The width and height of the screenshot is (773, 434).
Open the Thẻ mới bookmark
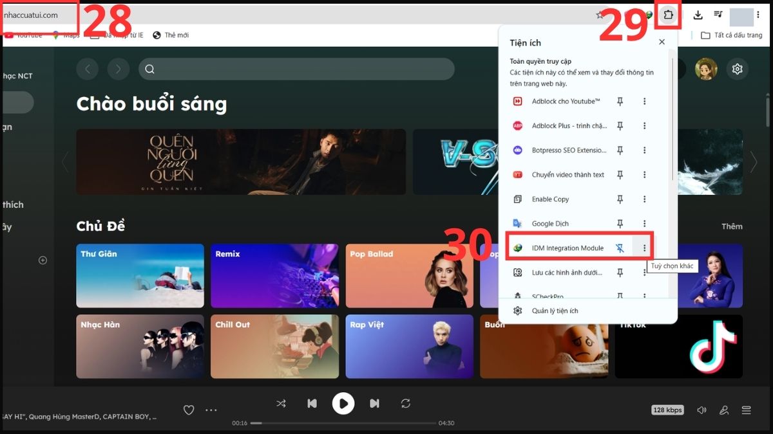click(x=171, y=35)
